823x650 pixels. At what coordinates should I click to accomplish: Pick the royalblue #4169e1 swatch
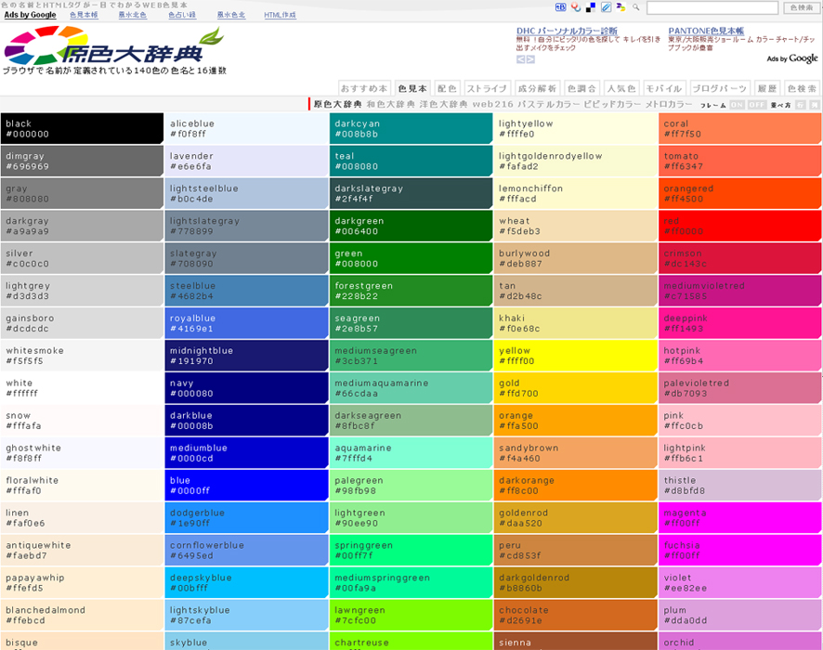click(246, 322)
